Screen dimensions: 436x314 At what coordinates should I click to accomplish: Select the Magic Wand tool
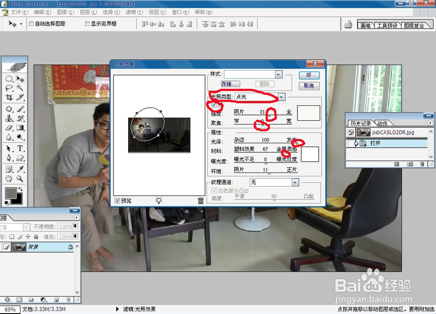(20, 88)
